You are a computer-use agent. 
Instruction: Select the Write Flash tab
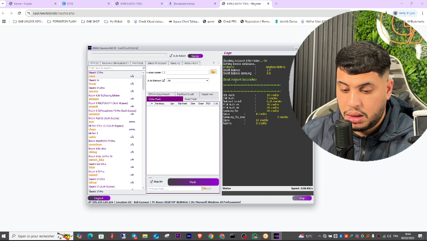[165, 99]
